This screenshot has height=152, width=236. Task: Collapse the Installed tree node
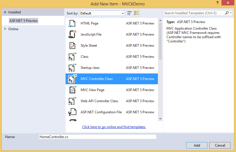click(x=5, y=12)
